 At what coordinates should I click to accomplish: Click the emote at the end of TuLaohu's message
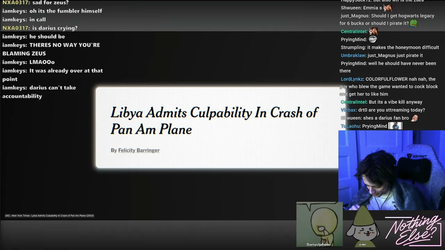point(395,126)
